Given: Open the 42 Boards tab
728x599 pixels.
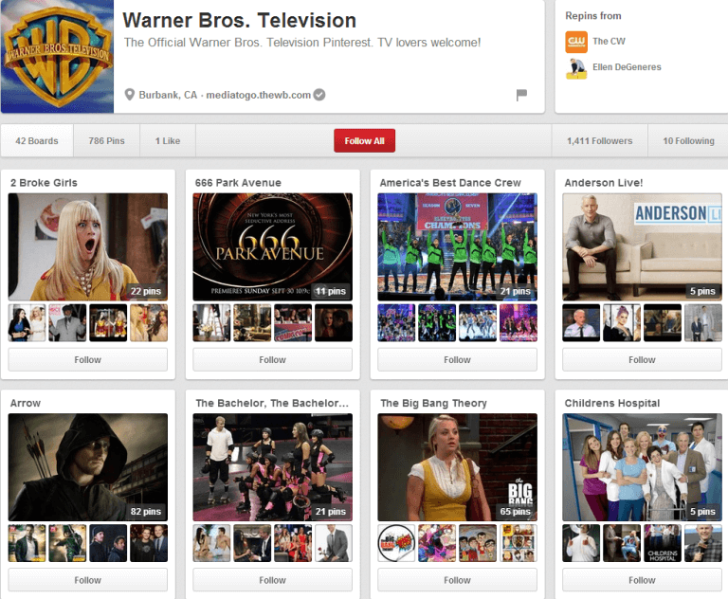Looking at the screenshot, I should (x=37, y=141).
